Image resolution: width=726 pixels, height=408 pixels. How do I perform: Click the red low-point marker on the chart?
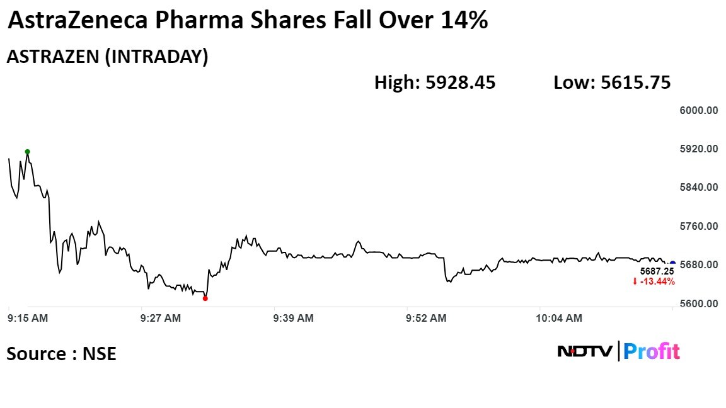[205, 298]
